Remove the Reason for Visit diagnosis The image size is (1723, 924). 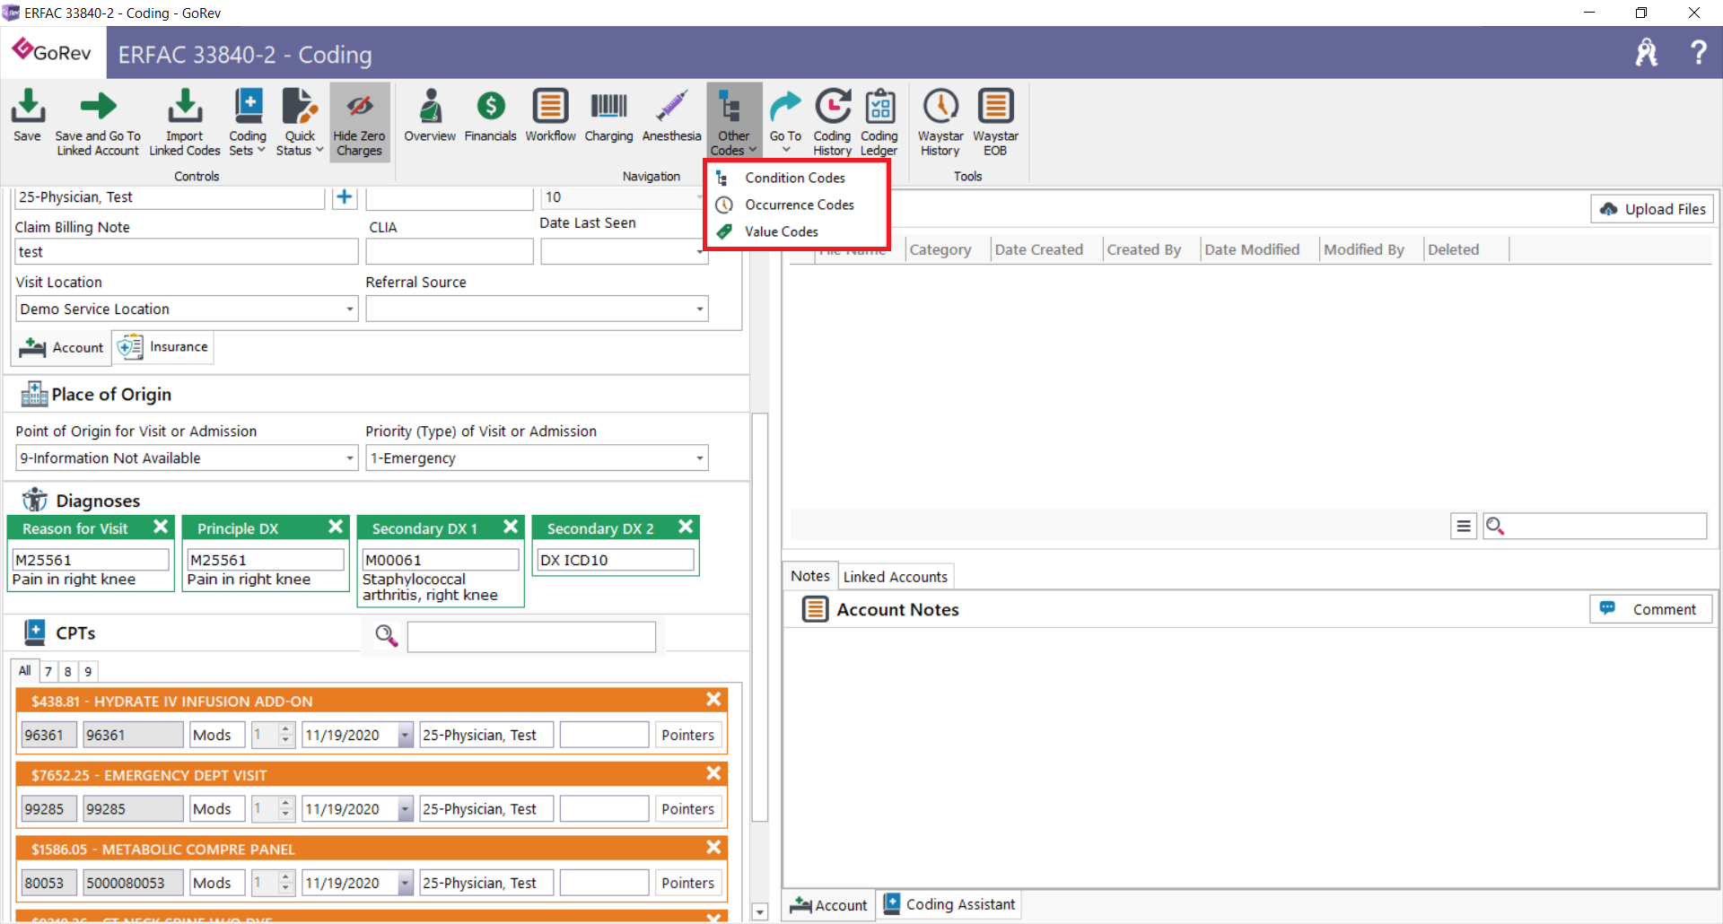(x=161, y=527)
